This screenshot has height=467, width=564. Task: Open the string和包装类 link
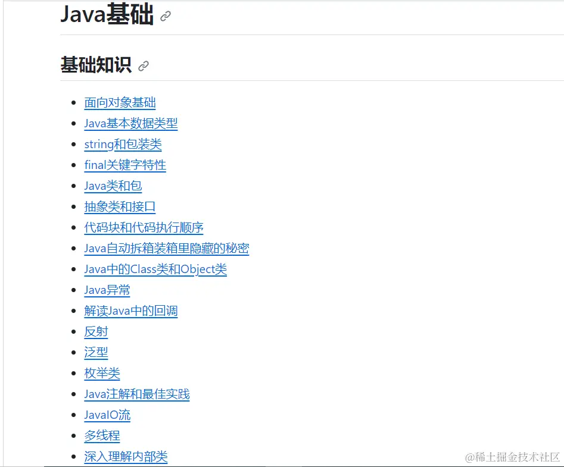tap(123, 145)
